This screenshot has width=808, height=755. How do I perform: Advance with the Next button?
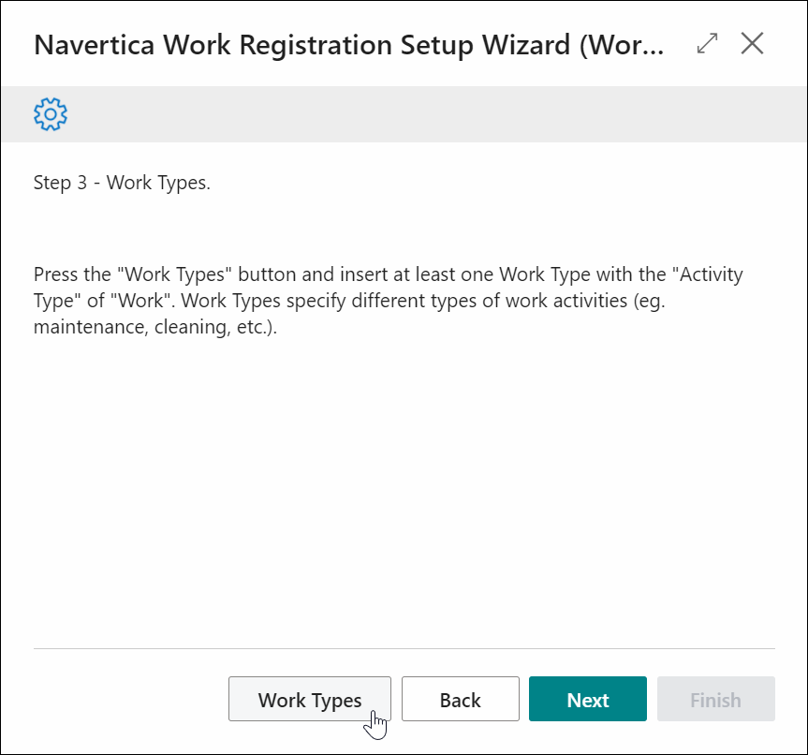click(x=587, y=699)
